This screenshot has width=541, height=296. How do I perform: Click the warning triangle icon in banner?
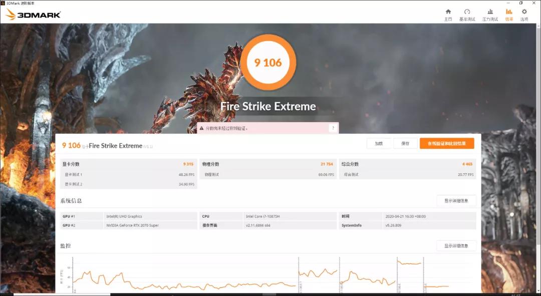pos(201,128)
